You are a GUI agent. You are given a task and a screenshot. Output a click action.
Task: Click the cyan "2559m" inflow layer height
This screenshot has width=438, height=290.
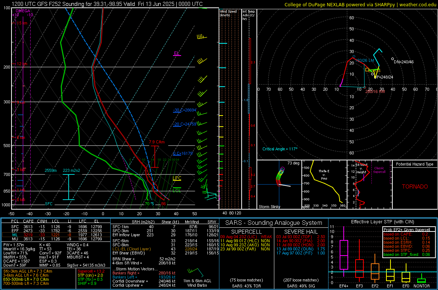[x=50, y=170]
